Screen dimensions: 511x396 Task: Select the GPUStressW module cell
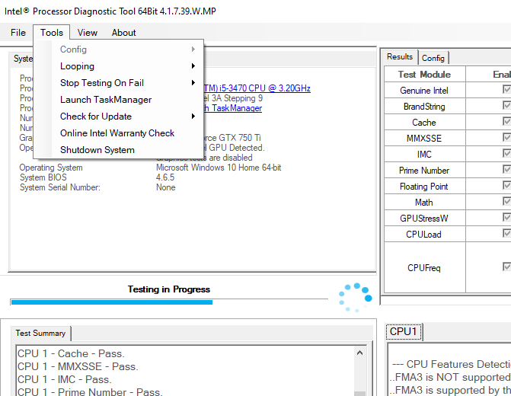[424, 218]
